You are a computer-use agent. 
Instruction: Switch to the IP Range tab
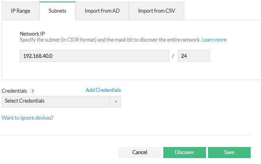pos(21,11)
